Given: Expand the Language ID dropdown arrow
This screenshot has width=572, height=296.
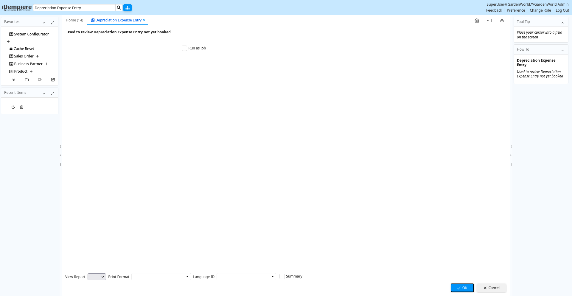Looking at the screenshot, I should (273, 277).
